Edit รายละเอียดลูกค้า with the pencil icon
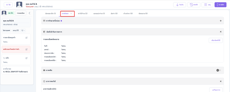The image size is (230, 92). (26, 38)
